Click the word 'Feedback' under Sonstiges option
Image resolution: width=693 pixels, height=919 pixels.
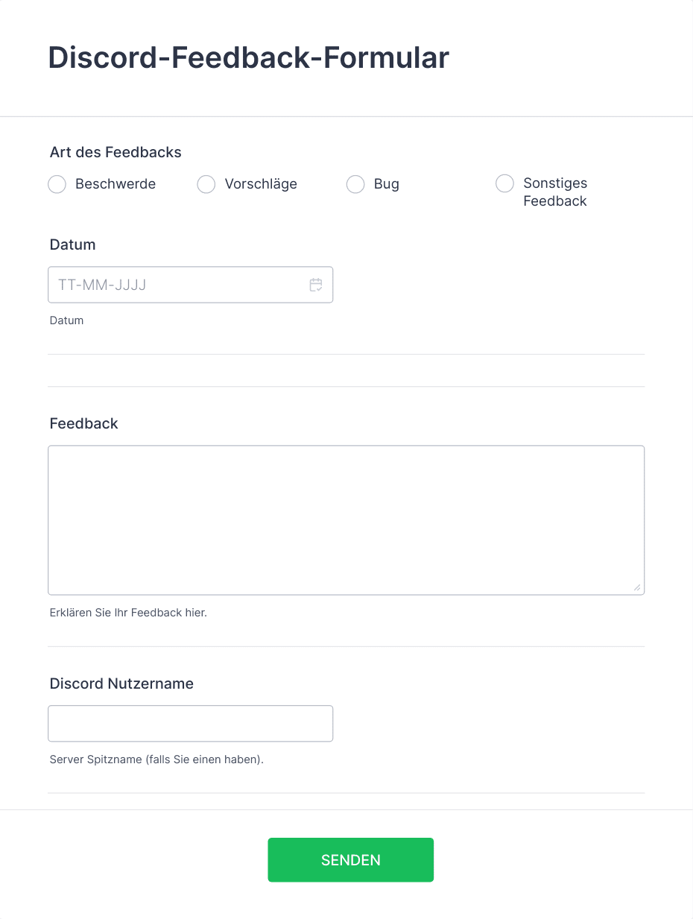pyautogui.click(x=555, y=201)
